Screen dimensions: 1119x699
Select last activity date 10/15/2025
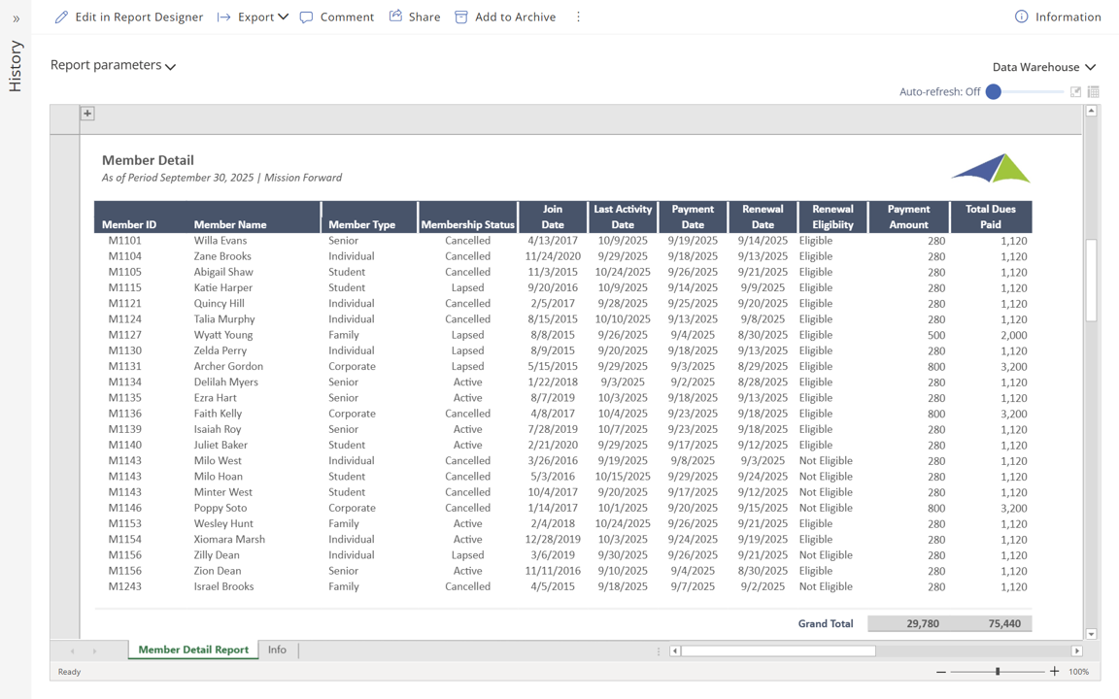(x=623, y=478)
